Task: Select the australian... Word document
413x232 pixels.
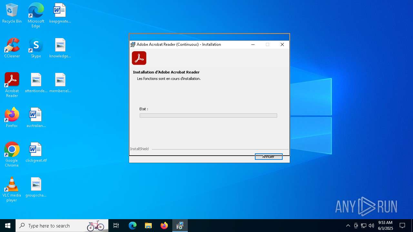Action: (36, 118)
